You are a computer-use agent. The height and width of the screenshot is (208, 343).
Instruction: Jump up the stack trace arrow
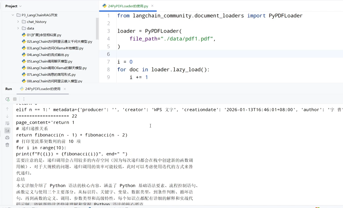point(7,109)
